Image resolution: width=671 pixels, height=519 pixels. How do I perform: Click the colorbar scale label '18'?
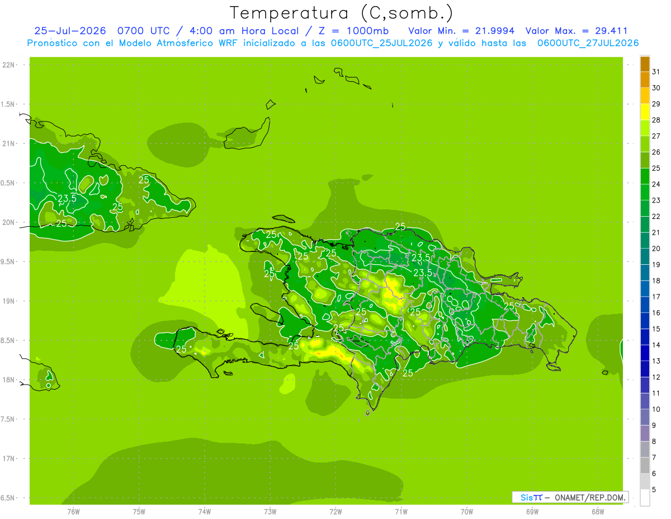[x=656, y=280]
